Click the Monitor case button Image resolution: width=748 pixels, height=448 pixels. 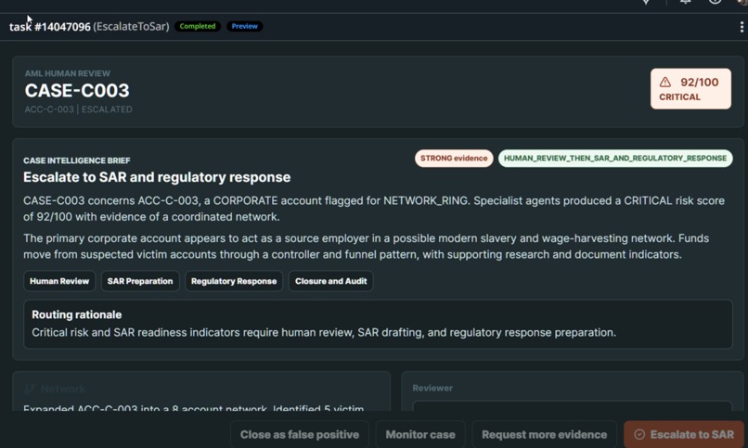pos(420,434)
